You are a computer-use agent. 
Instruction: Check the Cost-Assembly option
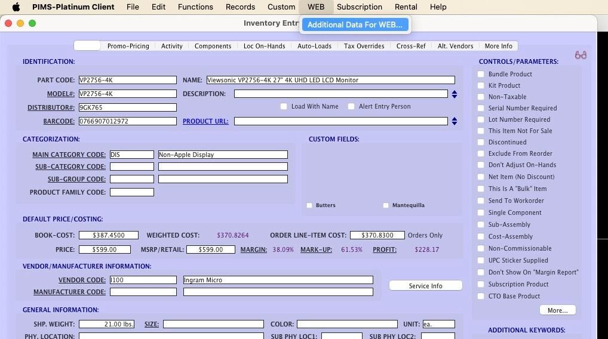pyautogui.click(x=481, y=236)
